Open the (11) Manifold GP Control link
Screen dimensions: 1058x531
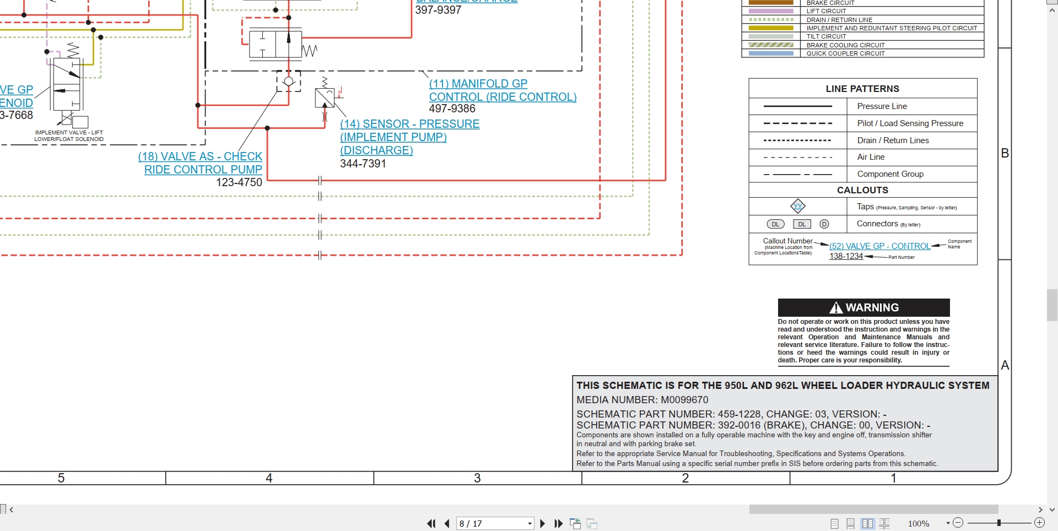click(503, 90)
